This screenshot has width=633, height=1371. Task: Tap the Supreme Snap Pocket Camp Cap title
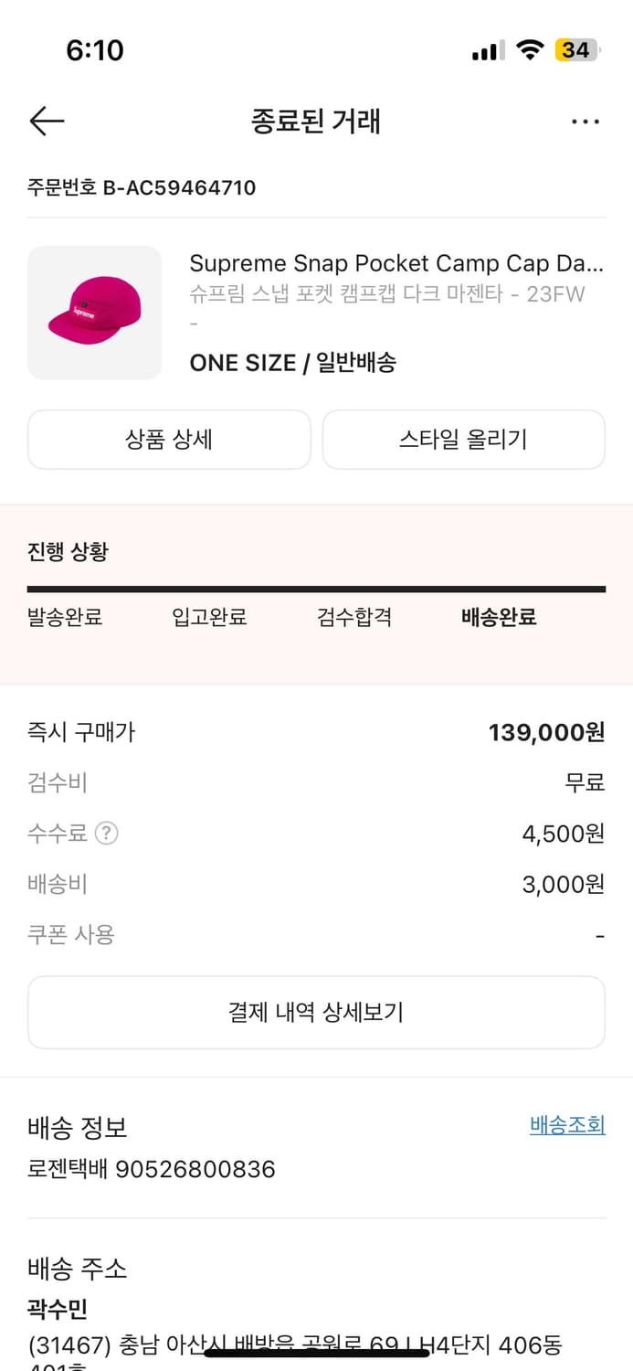point(396,263)
